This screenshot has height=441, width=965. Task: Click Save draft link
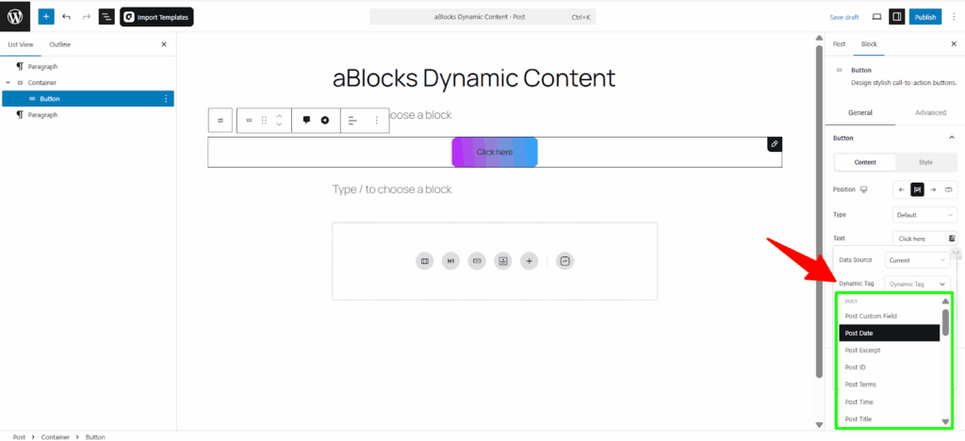click(843, 17)
